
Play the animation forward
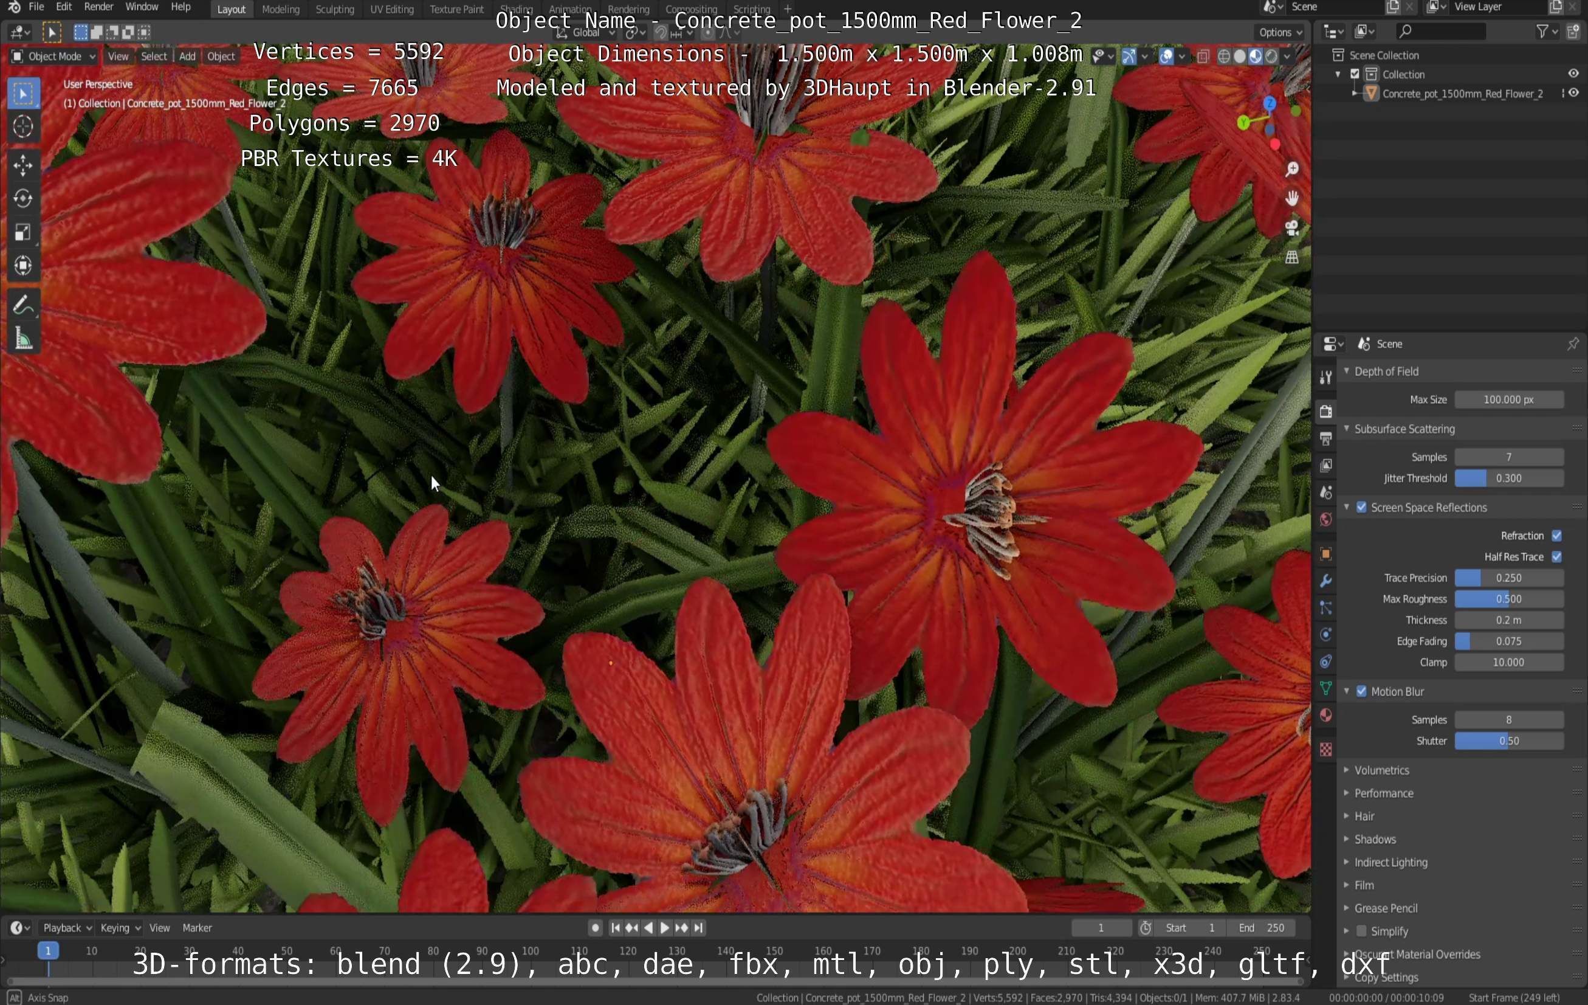(x=665, y=927)
